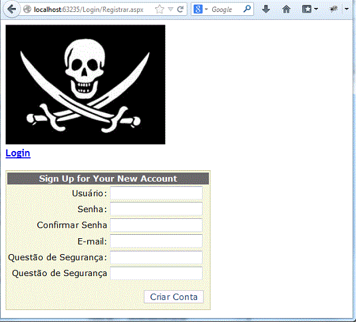Focus the Confirmar Senha field
The height and width of the screenshot is (322, 356).
pos(156,225)
